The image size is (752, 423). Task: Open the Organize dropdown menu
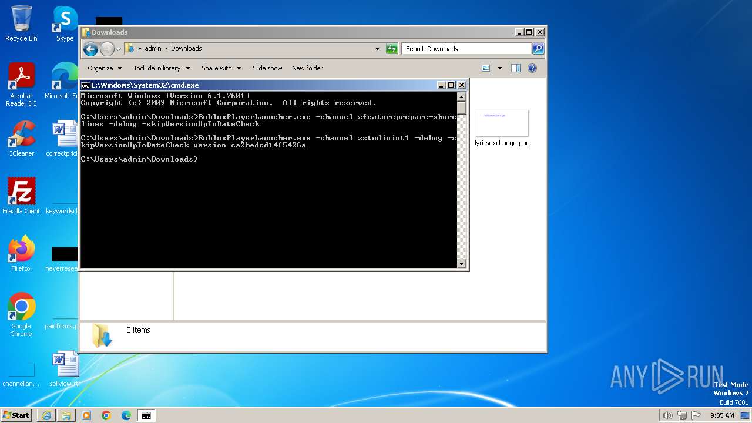click(105, 68)
